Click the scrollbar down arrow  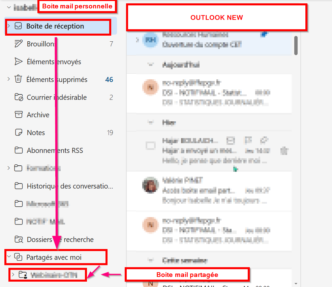[x=296, y=284]
